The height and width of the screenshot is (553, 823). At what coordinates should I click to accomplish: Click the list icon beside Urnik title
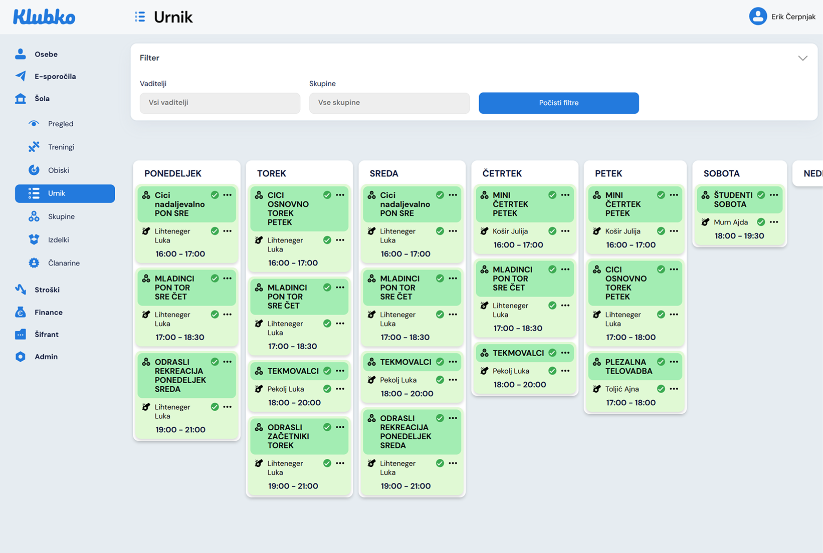(140, 17)
